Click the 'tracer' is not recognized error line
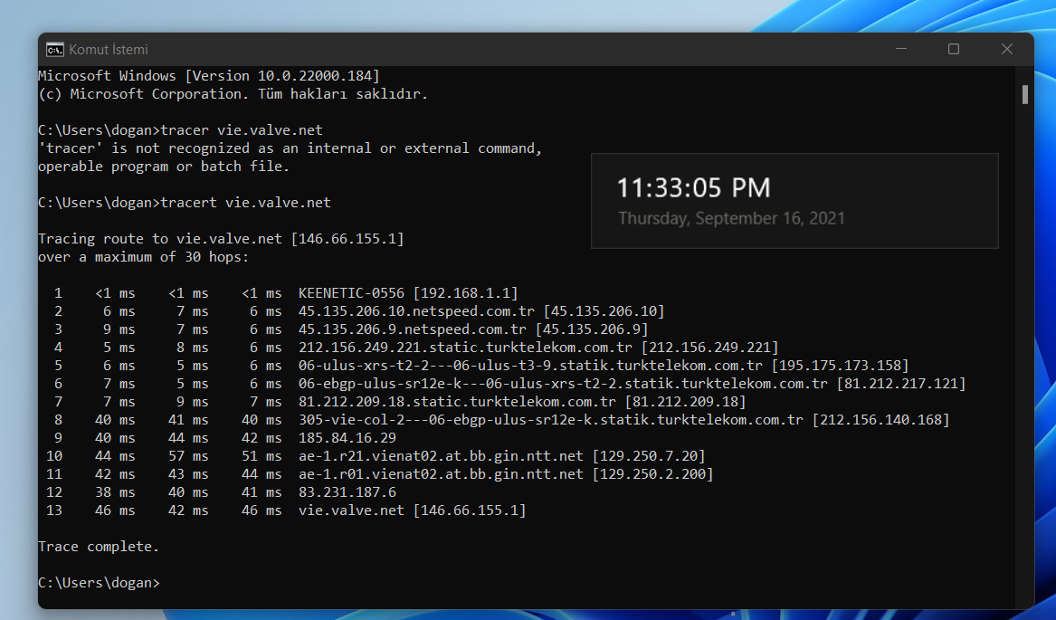The height and width of the screenshot is (620, 1056). click(x=290, y=148)
